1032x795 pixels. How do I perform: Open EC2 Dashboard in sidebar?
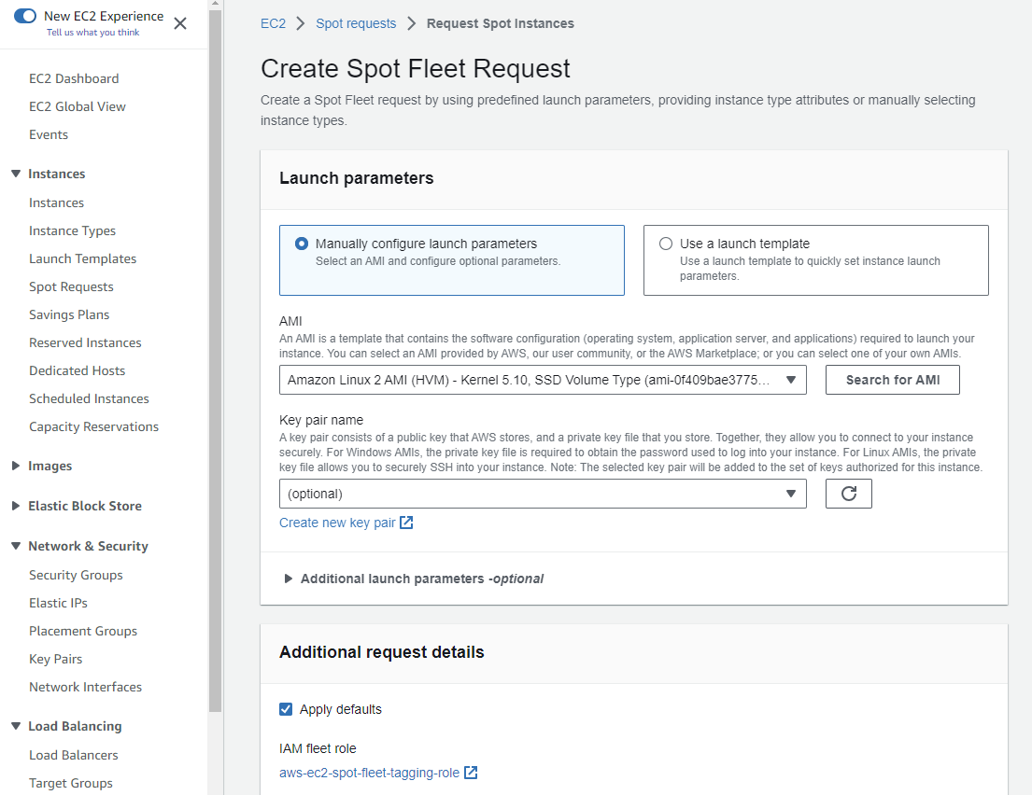click(x=74, y=78)
